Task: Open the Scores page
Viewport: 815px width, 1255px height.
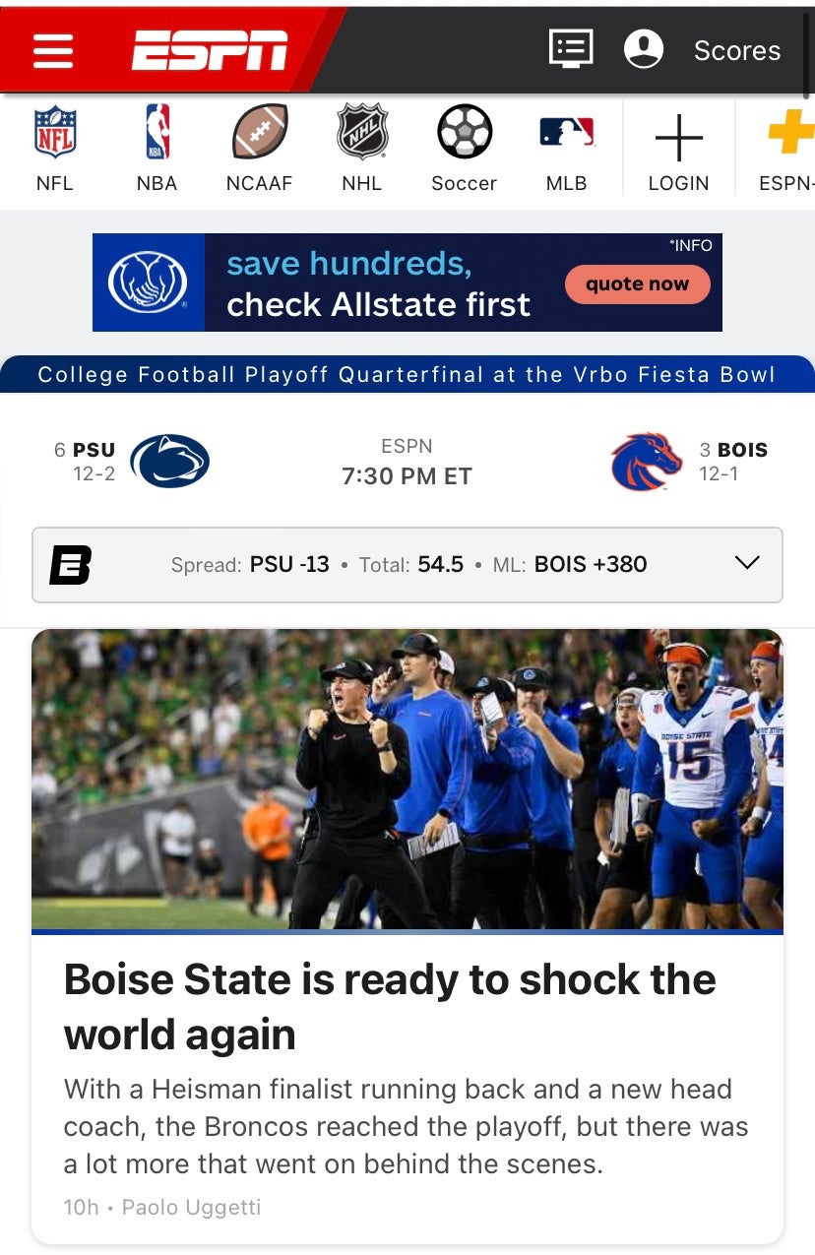Action: point(736,50)
